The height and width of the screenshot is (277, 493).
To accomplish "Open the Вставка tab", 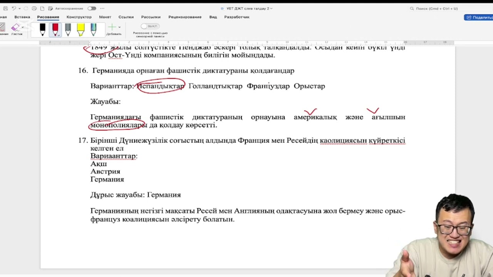I will (x=22, y=17).
